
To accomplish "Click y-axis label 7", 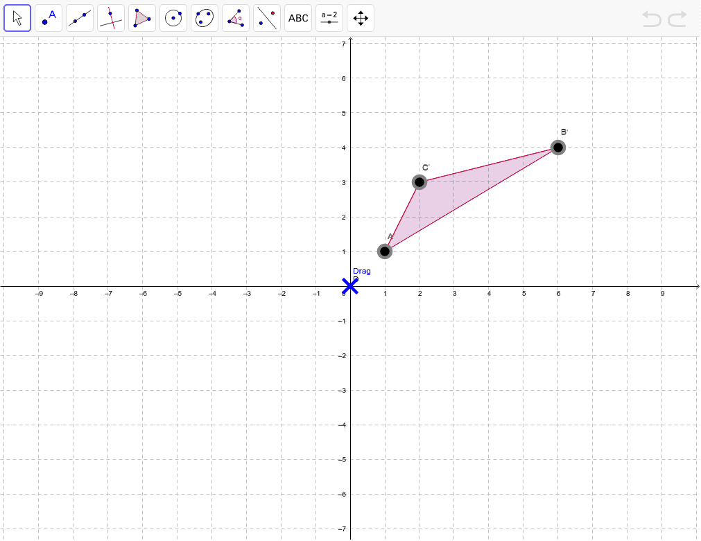I will [x=343, y=44].
